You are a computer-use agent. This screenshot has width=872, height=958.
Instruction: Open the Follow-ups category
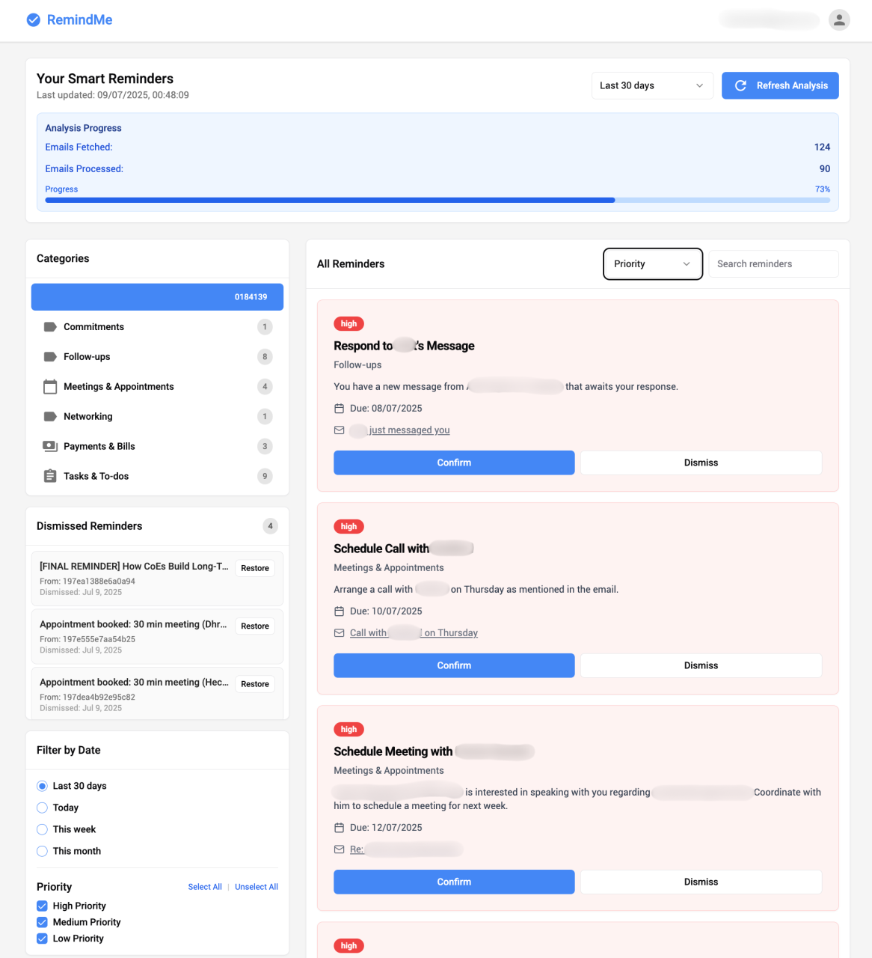pos(157,357)
